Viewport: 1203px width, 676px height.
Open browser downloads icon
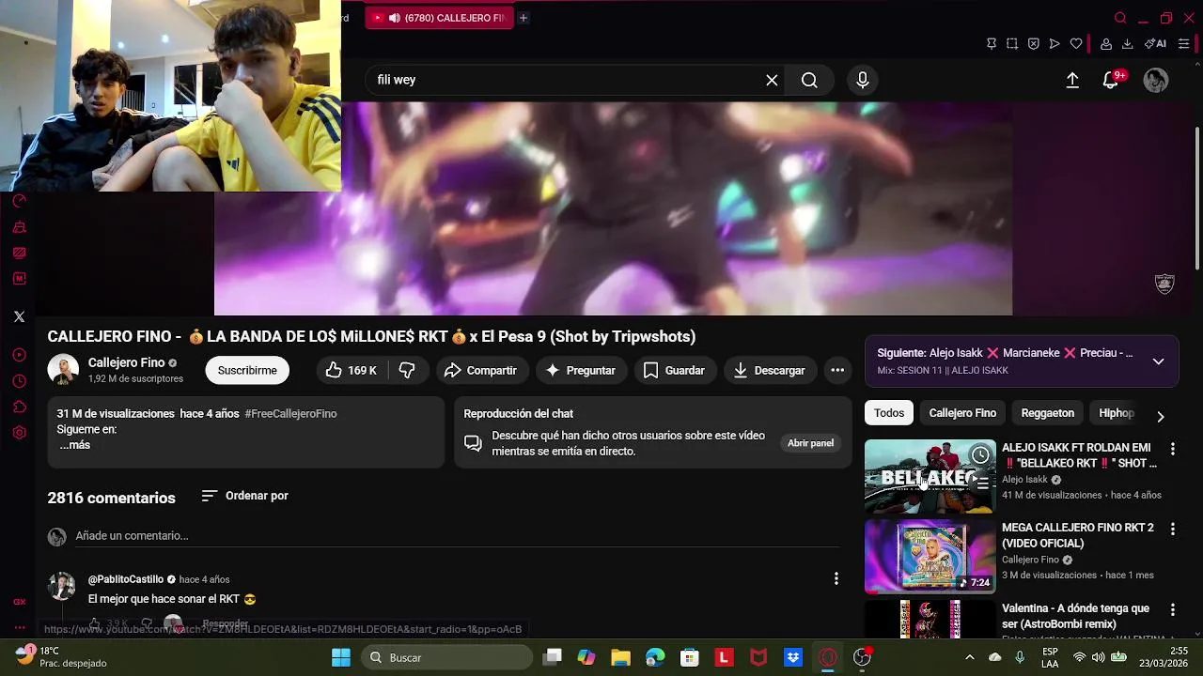1127,43
